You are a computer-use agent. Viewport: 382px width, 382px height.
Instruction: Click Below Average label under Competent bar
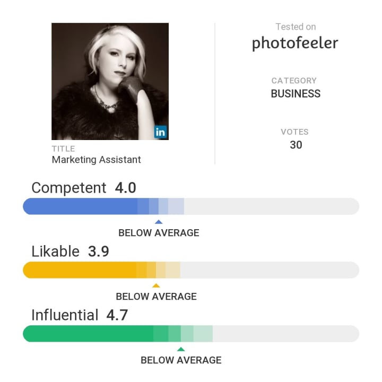click(x=159, y=233)
